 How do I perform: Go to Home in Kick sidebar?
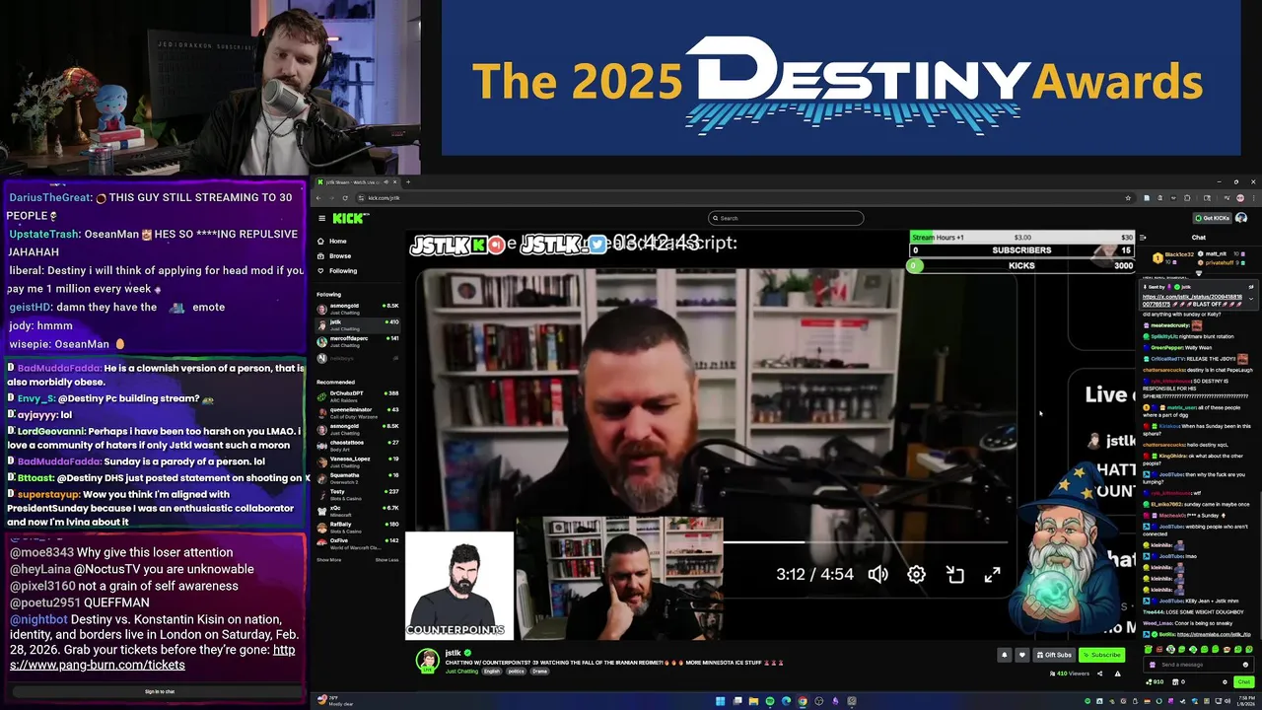(338, 242)
